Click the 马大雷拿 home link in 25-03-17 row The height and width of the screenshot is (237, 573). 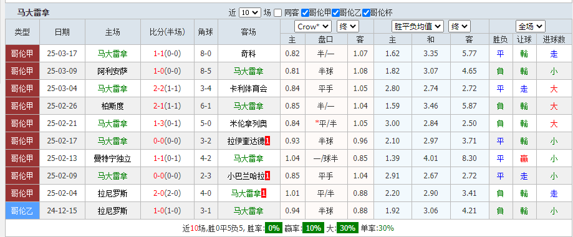coord(113,54)
